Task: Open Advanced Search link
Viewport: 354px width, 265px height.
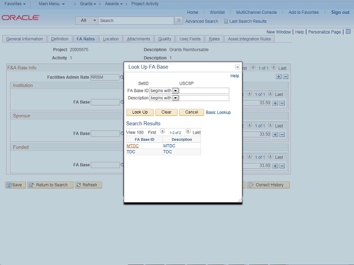Action: 201,22
